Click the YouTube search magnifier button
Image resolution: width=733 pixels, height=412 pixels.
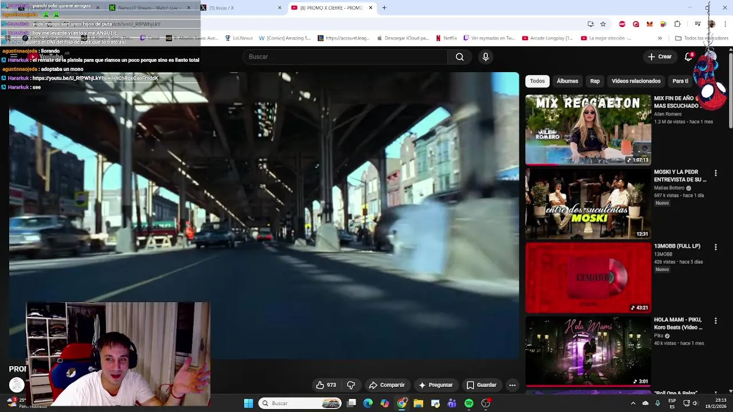[459, 57]
